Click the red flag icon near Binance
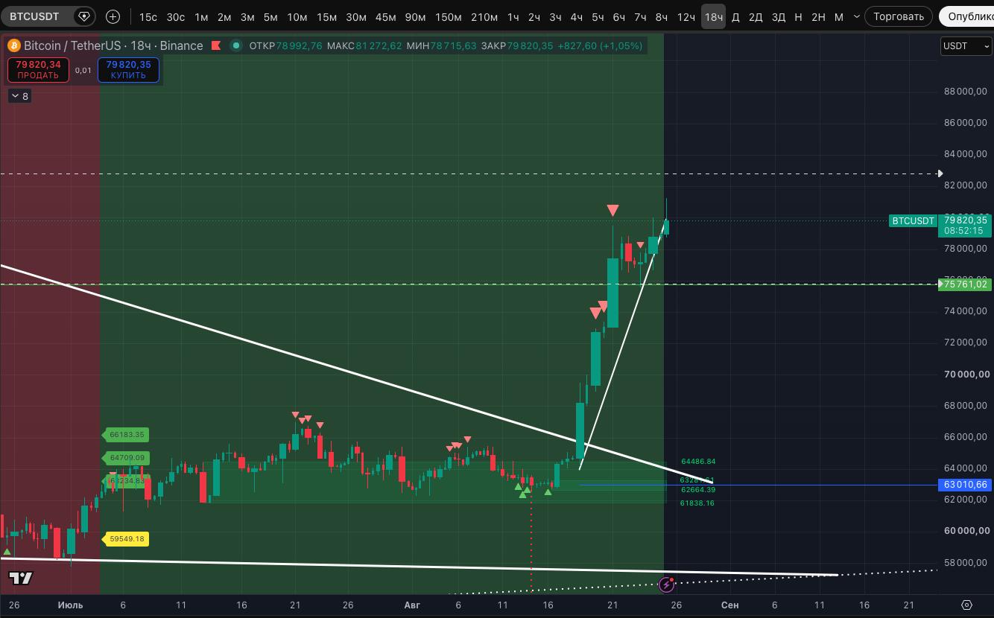Screen dimensions: 994x618 point(216,45)
